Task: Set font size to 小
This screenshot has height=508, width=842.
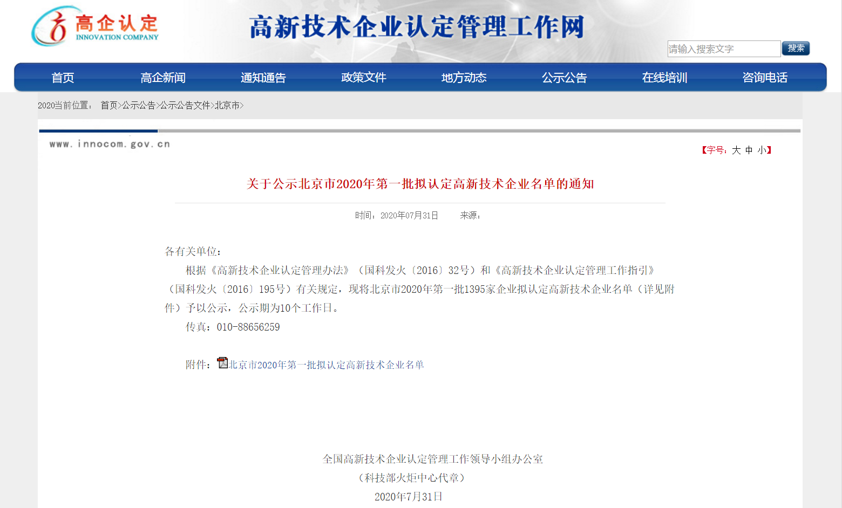Action: 762,150
